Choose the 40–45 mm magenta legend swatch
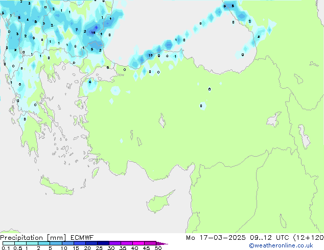Screen dimensions: 324x250 [x=138, y=243]
